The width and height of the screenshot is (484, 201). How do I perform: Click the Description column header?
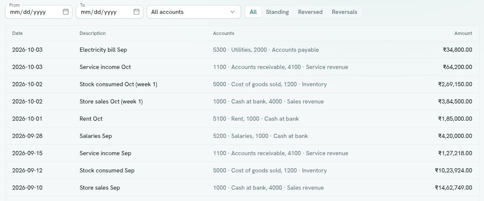click(x=93, y=33)
